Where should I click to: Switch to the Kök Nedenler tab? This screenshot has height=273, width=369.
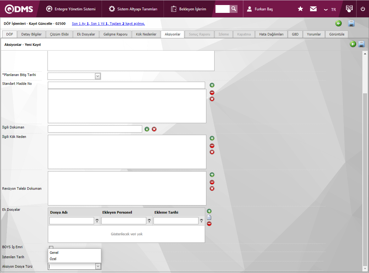coord(146,34)
